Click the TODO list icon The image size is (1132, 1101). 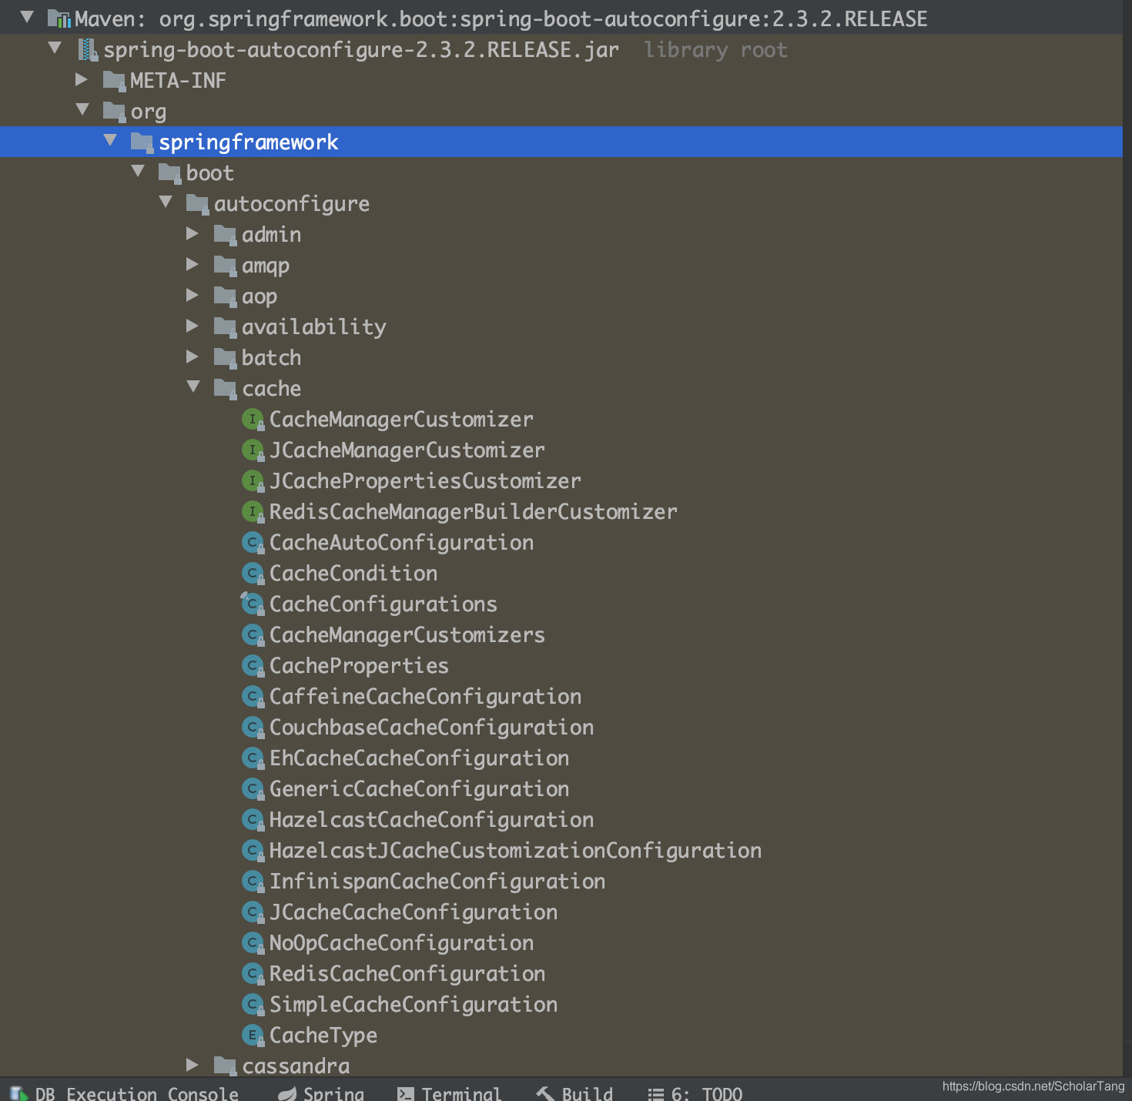tap(655, 1094)
